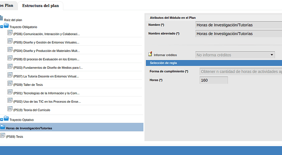Click the Forma de cumplimiento (*) label
The height and width of the screenshot is (155, 282).
coord(169,71)
